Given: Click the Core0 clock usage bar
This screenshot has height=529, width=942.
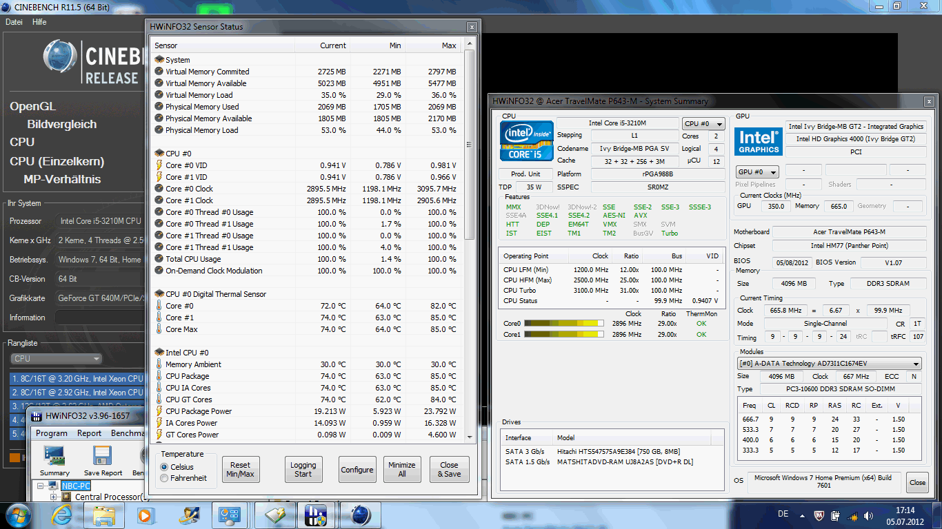Looking at the screenshot, I should (x=563, y=323).
